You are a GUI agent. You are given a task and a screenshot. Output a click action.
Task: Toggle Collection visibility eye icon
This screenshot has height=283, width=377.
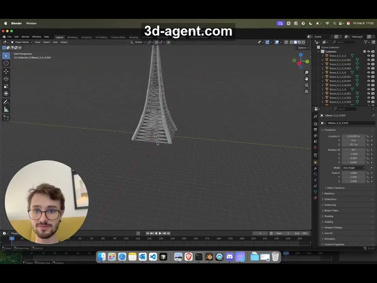(x=369, y=51)
